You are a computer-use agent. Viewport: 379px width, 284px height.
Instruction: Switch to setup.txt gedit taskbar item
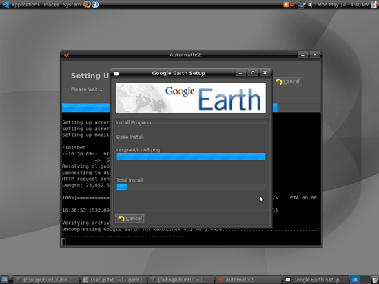coord(113,280)
